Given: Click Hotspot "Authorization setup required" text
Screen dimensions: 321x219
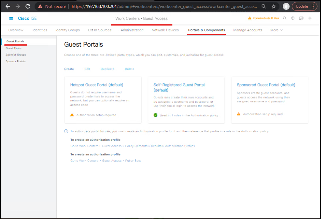Looking at the screenshot, I should (96, 115).
